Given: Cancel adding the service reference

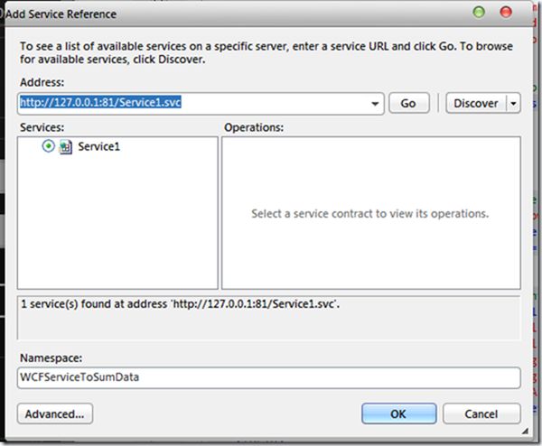Looking at the screenshot, I should pyautogui.click(x=481, y=413).
